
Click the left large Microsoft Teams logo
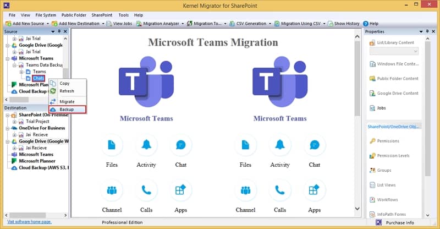point(146,81)
